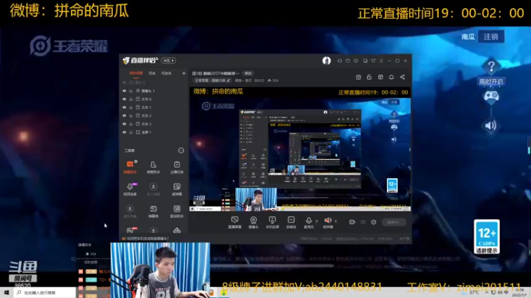
Task: Open the notification bell icon
Action: click(x=391, y=77)
